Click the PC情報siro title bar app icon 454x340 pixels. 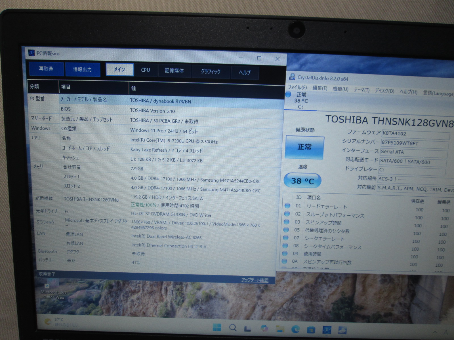(31, 53)
